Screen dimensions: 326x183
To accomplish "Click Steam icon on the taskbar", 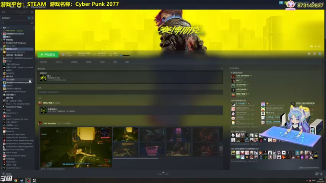I will 22,180.
